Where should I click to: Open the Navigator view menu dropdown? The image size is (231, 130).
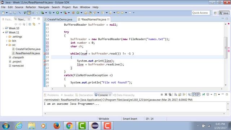(39, 24)
